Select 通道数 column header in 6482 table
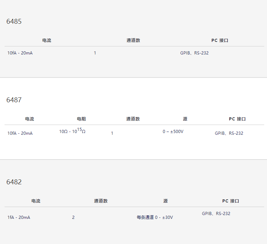The height and width of the screenshot is (244, 267). click(101, 201)
